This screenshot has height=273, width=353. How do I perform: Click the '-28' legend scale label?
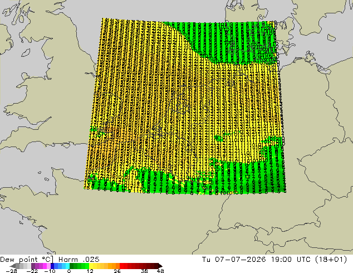[11, 271]
